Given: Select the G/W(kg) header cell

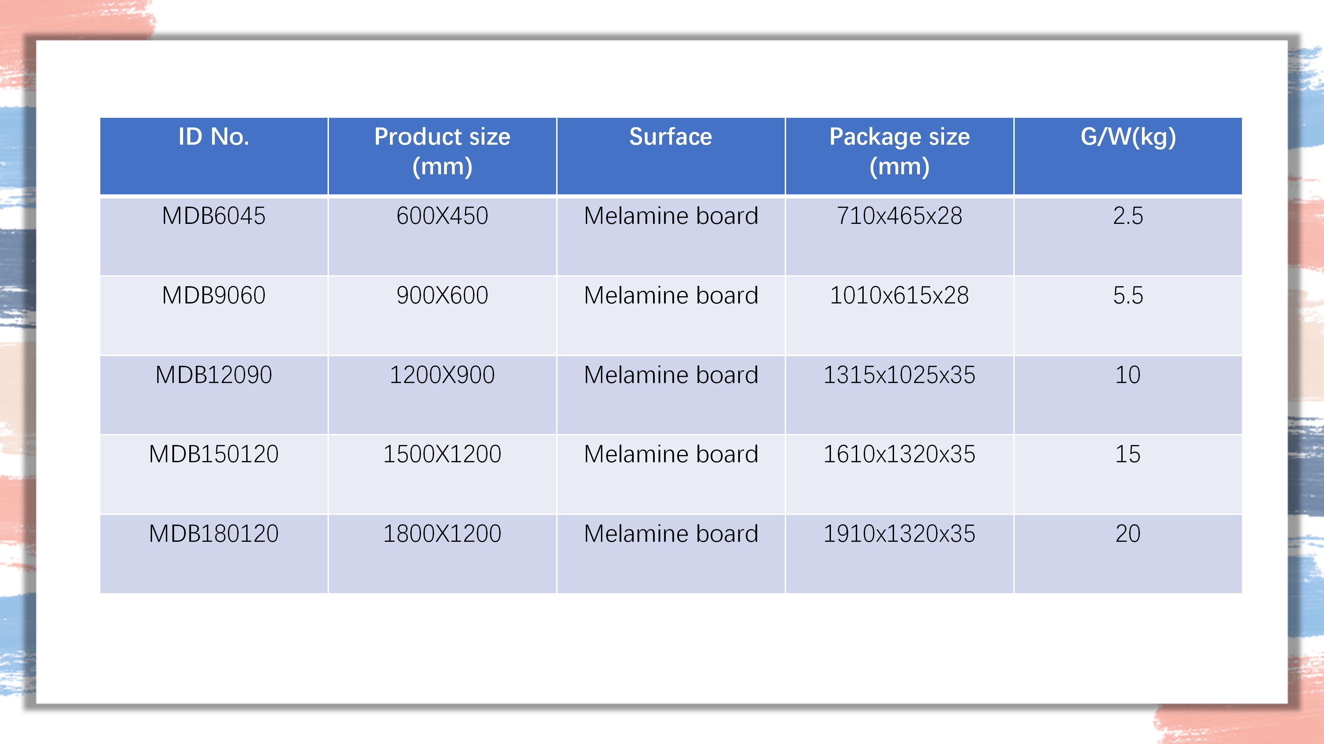Looking at the screenshot, I should click(1128, 156).
